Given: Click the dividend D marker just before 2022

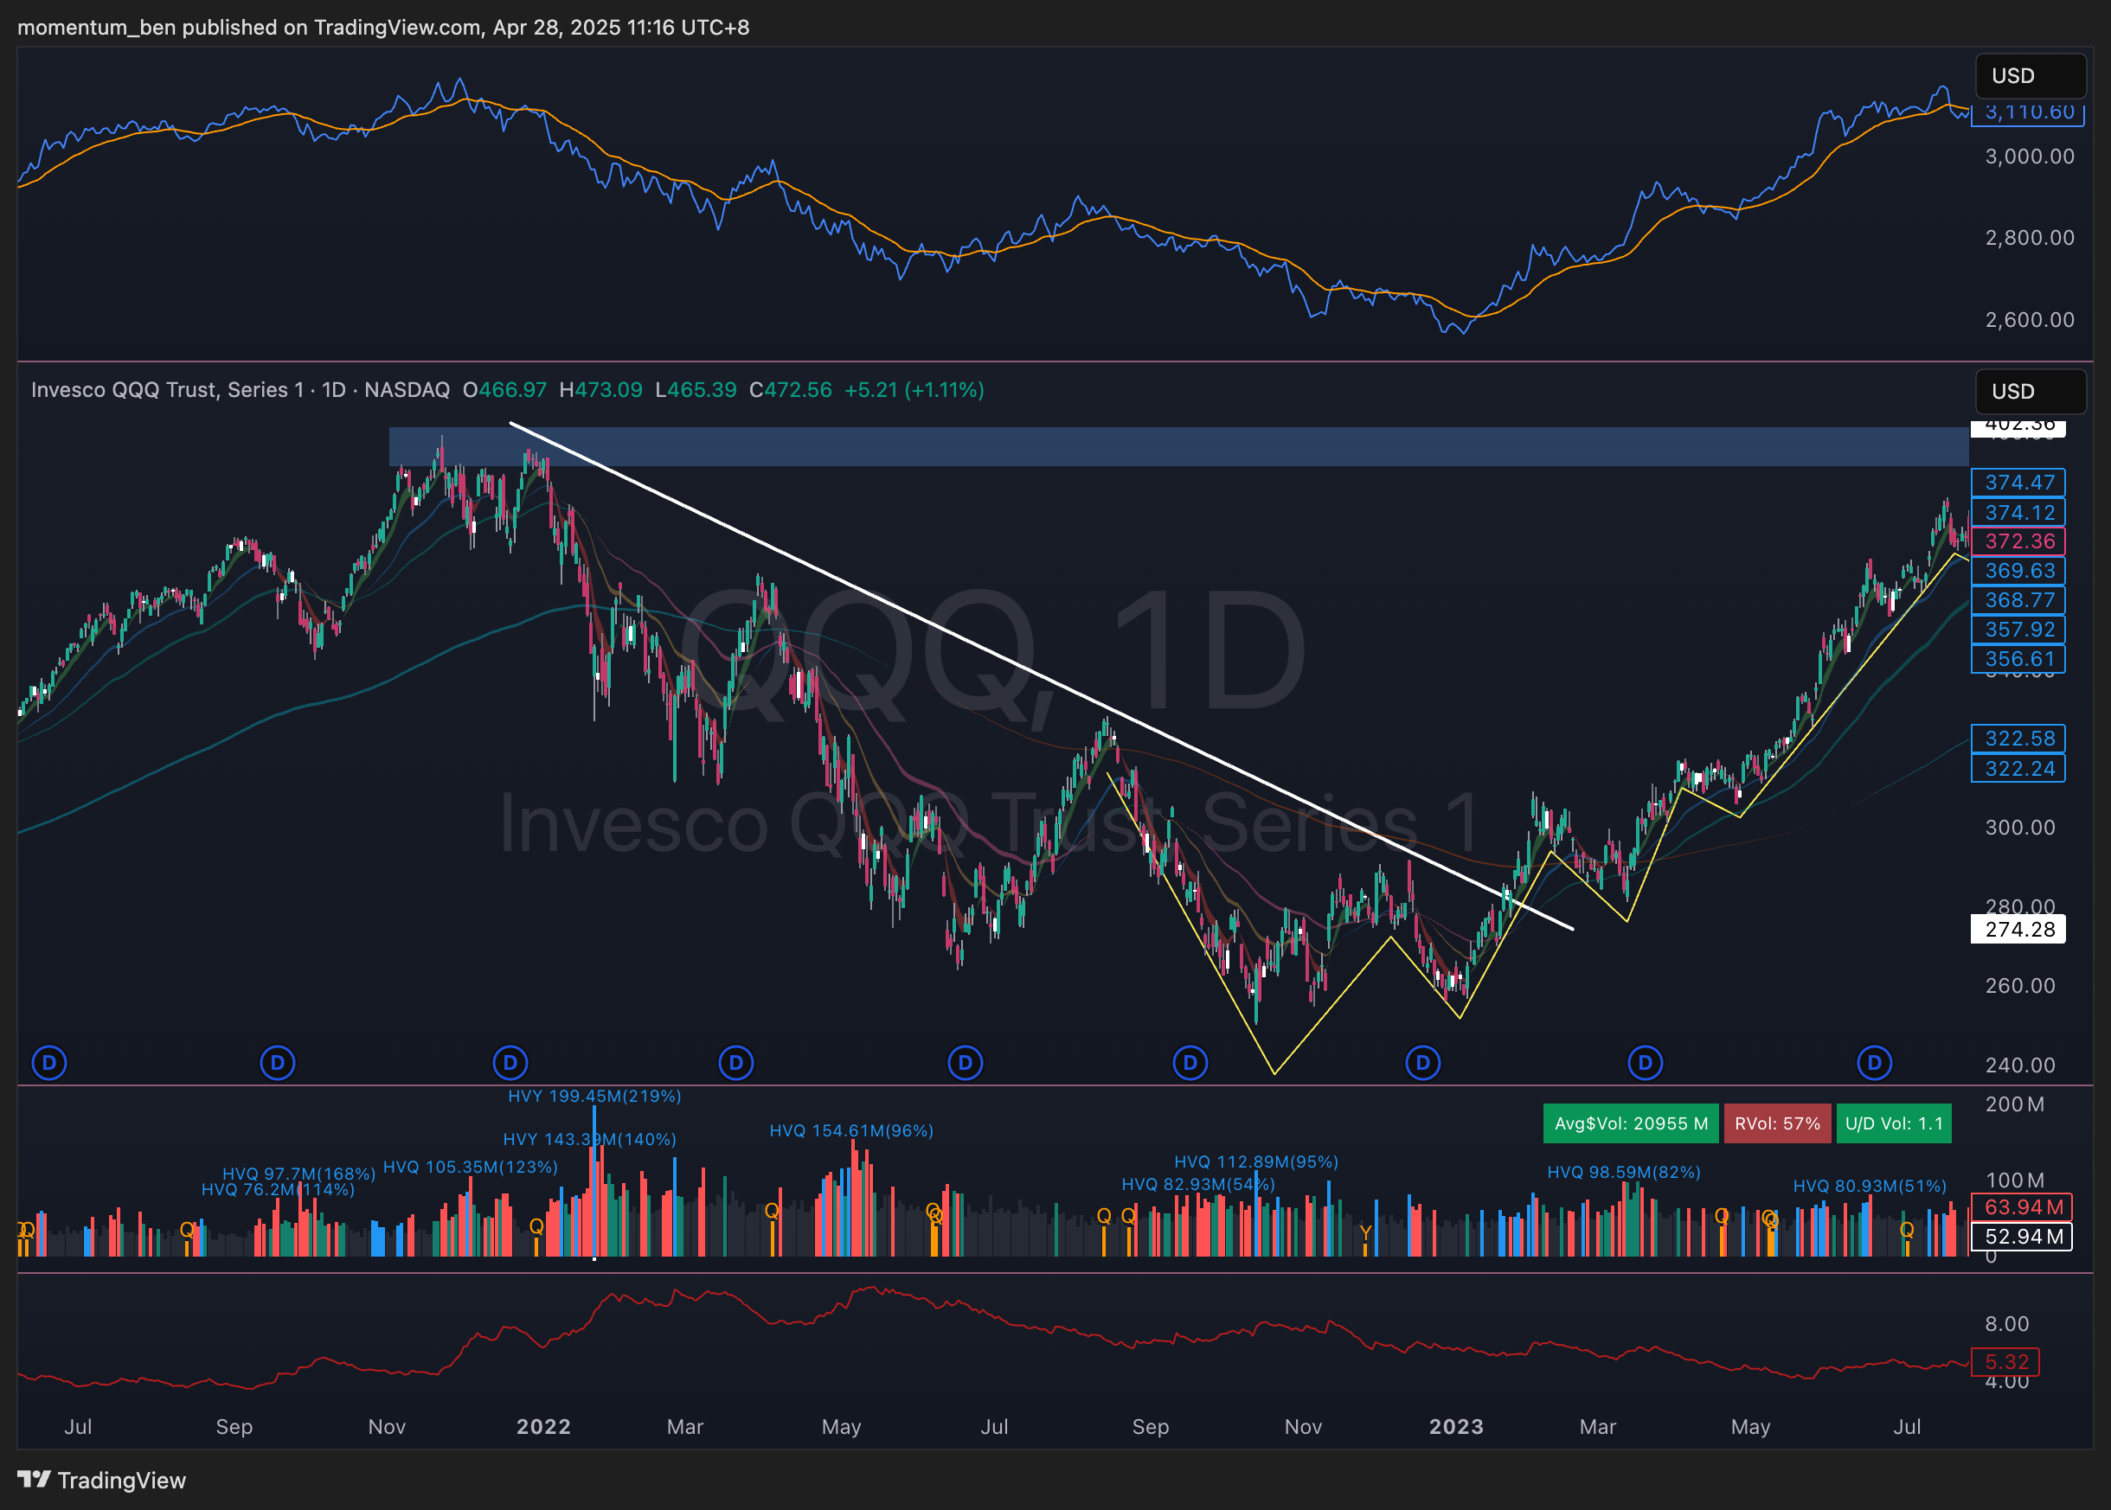Looking at the screenshot, I should click(510, 1062).
